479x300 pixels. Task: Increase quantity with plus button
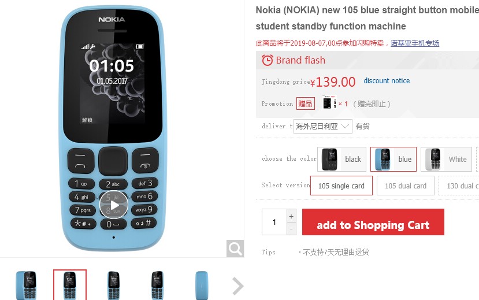291,216
